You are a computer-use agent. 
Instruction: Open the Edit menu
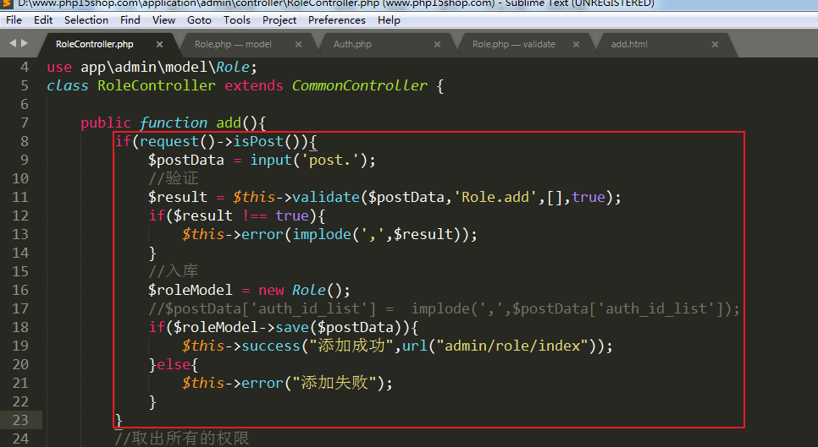(43, 19)
